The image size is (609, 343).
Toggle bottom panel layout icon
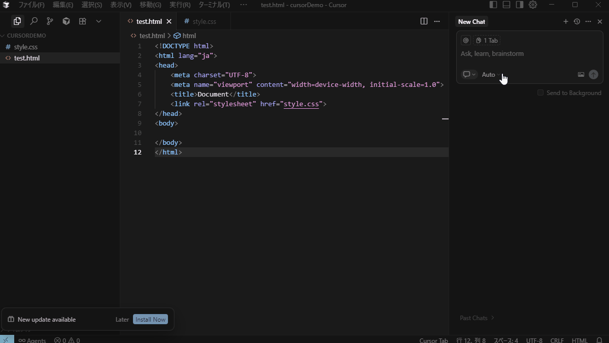coord(506,5)
